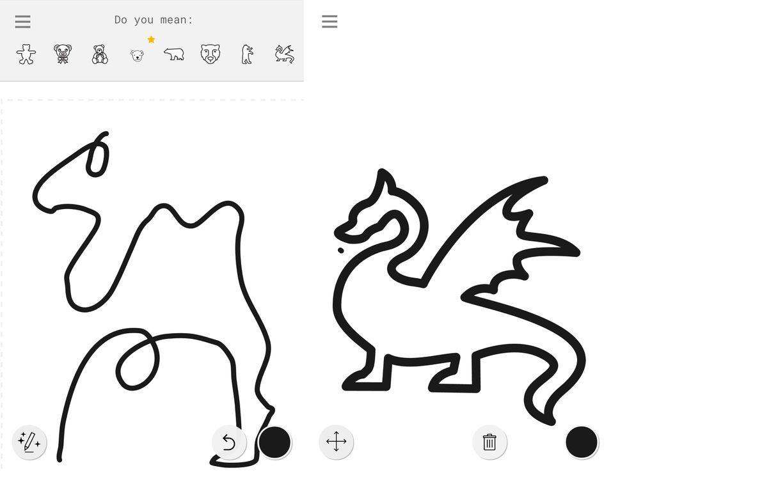Activate the move/select arrows tool
The height and width of the screenshot is (491, 762).
(x=337, y=442)
